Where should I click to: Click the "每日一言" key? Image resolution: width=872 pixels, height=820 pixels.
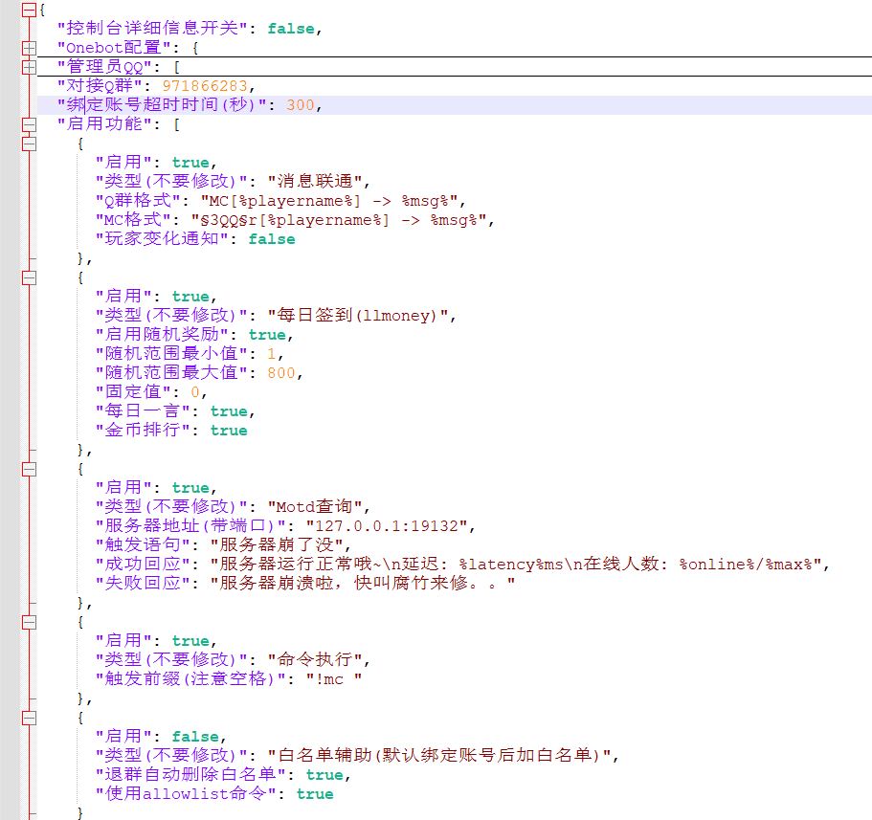pos(143,411)
